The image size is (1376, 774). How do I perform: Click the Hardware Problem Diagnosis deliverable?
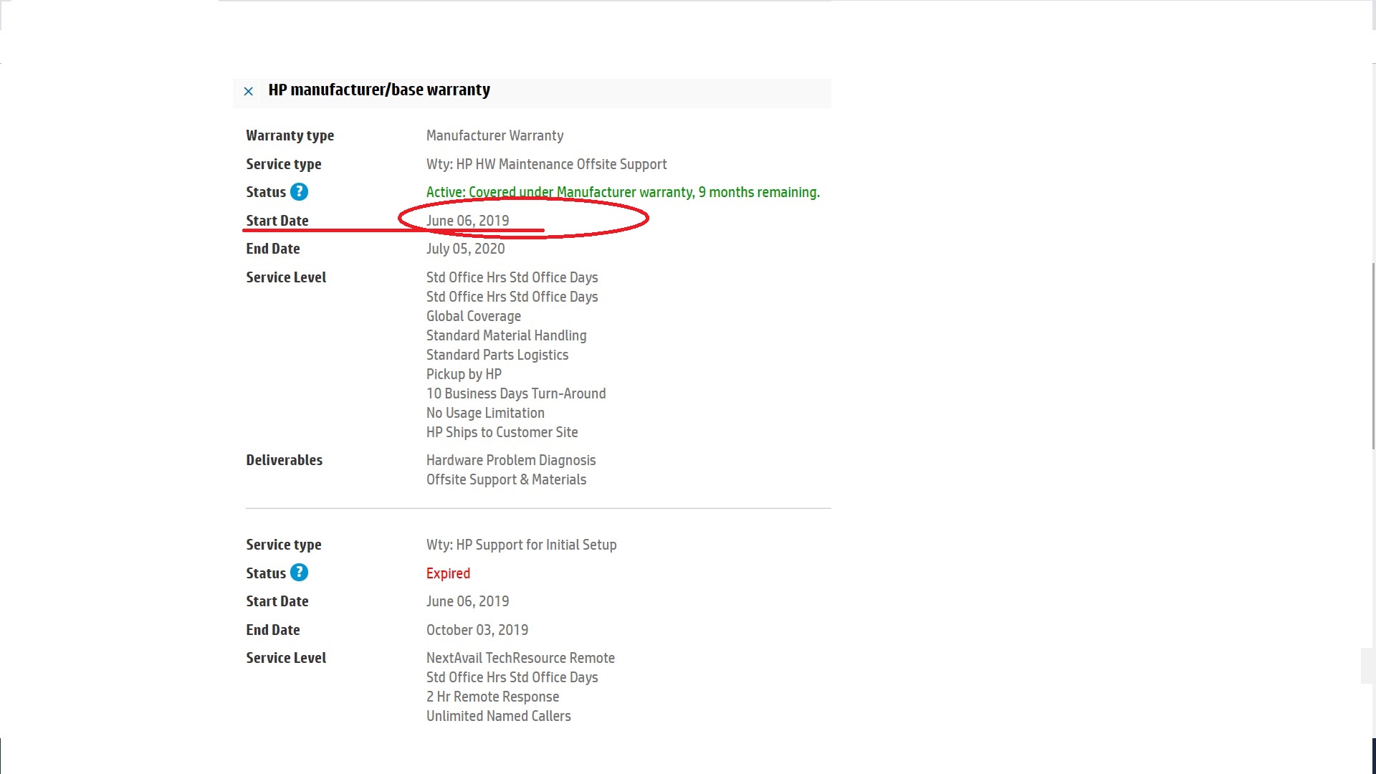pyautogui.click(x=510, y=460)
